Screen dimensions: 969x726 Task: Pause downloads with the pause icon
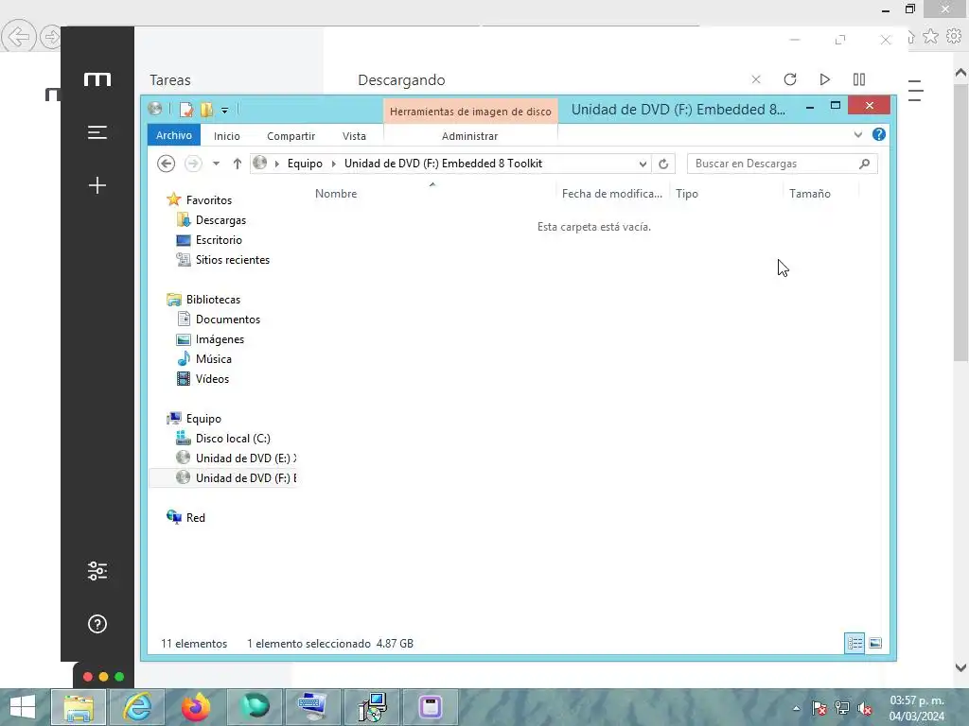[x=859, y=79]
